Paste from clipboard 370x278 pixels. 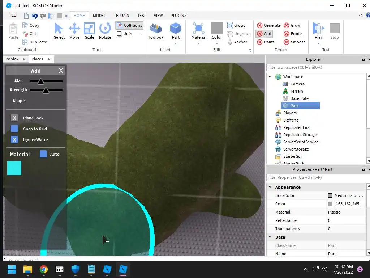click(x=13, y=31)
